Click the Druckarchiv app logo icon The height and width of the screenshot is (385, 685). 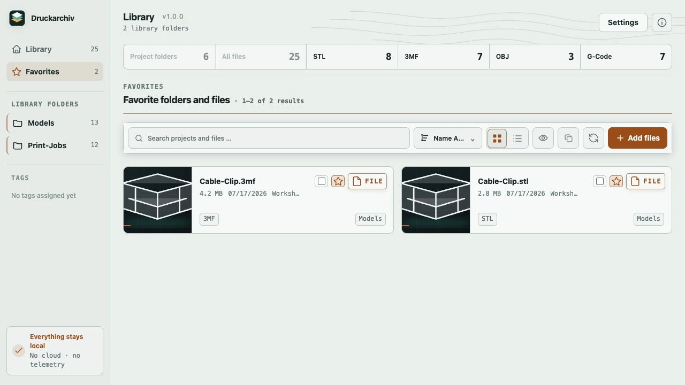click(x=17, y=18)
